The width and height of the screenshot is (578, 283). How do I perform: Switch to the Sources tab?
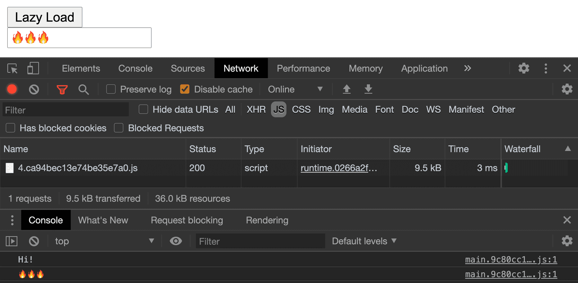[x=188, y=68]
